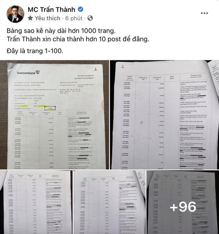Open the three-dot post options menu
Screen dimensions: 219x234
pyautogui.click(x=204, y=13)
